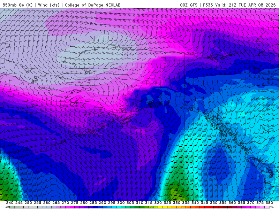Select the red swatch under 350 on the colorbar
The image size is (279, 209).
pos(211,207)
